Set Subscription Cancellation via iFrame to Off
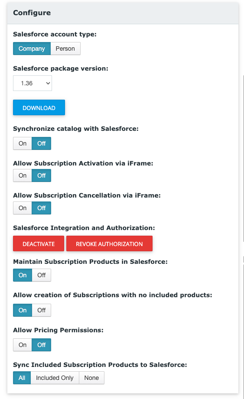 coord(42,208)
